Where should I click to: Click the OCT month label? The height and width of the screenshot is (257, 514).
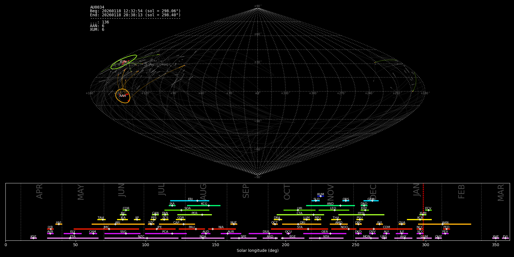click(287, 192)
